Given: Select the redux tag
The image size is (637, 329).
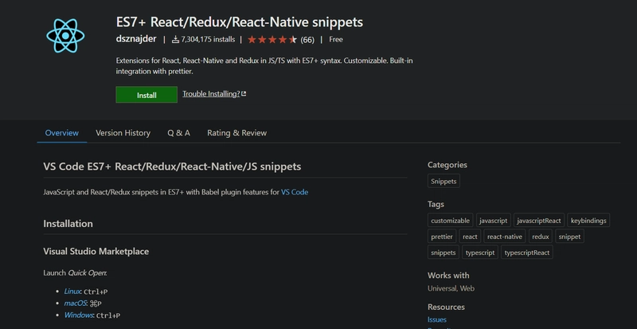Looking at the screenshot, I should point(541,237).
